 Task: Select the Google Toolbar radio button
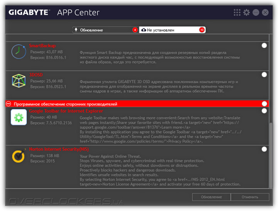264,111
